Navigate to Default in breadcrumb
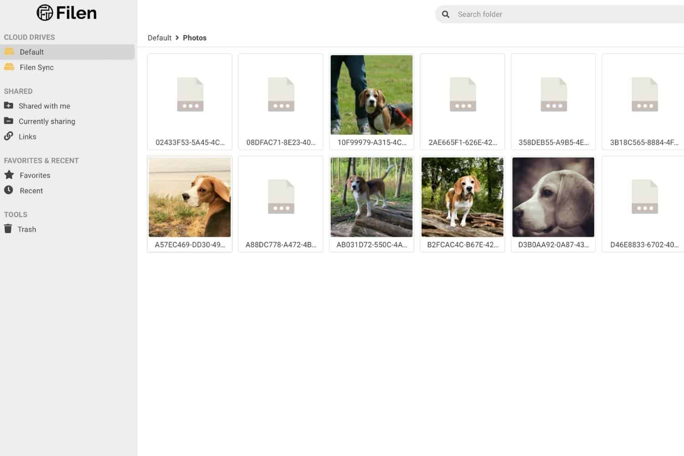The image size is (684, 456). click(x=159, y=38)
